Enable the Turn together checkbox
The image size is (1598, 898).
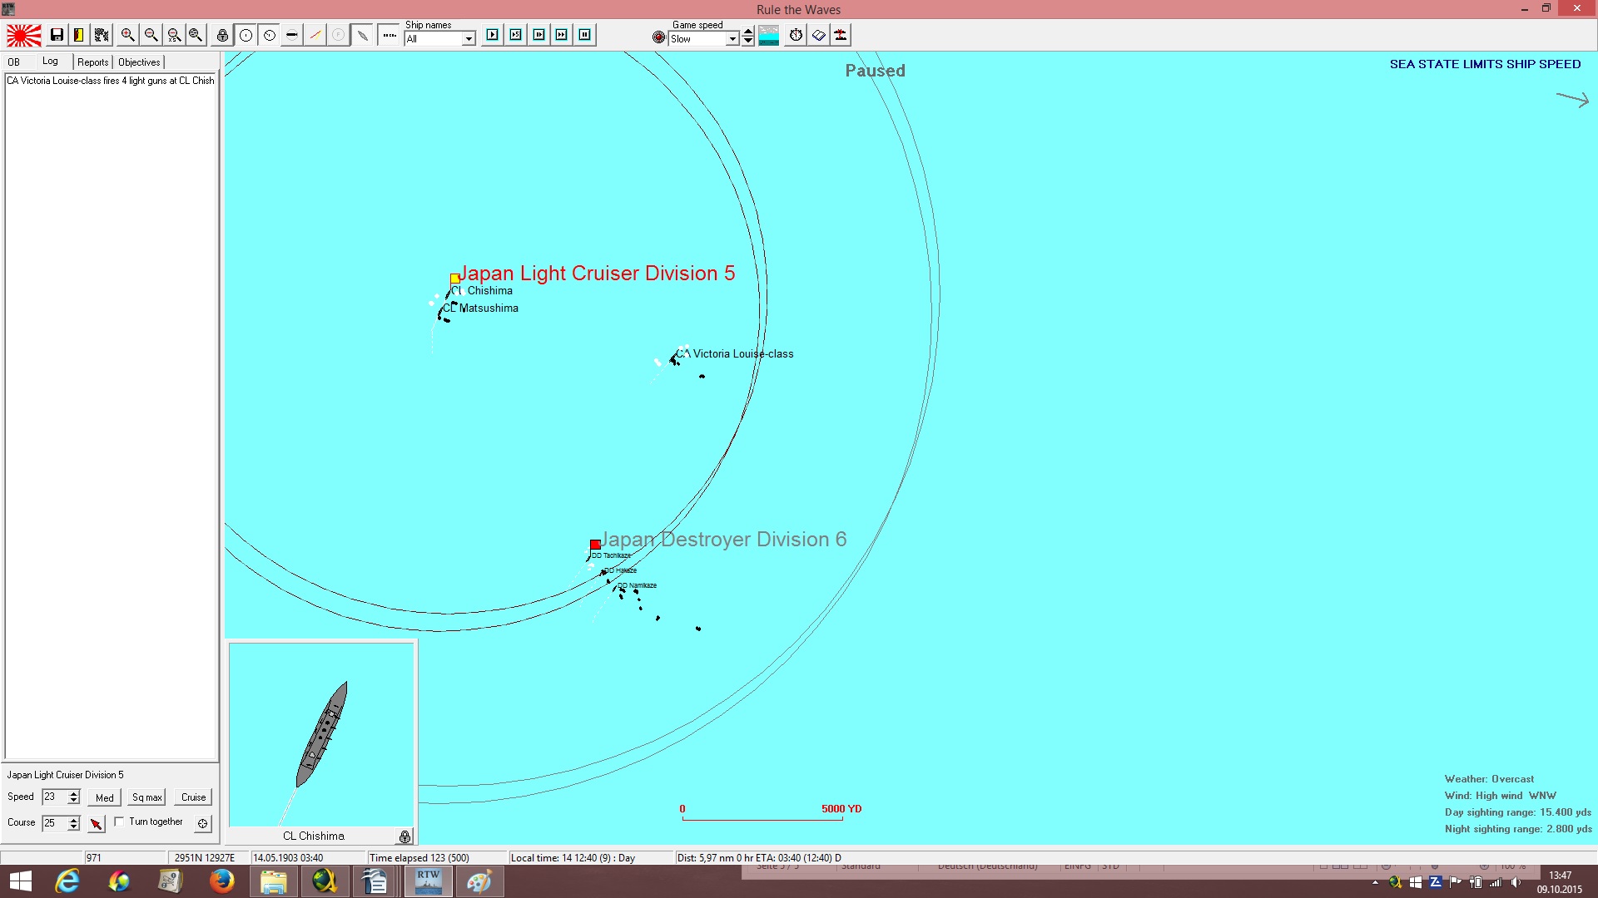click(x=119, y=822)
